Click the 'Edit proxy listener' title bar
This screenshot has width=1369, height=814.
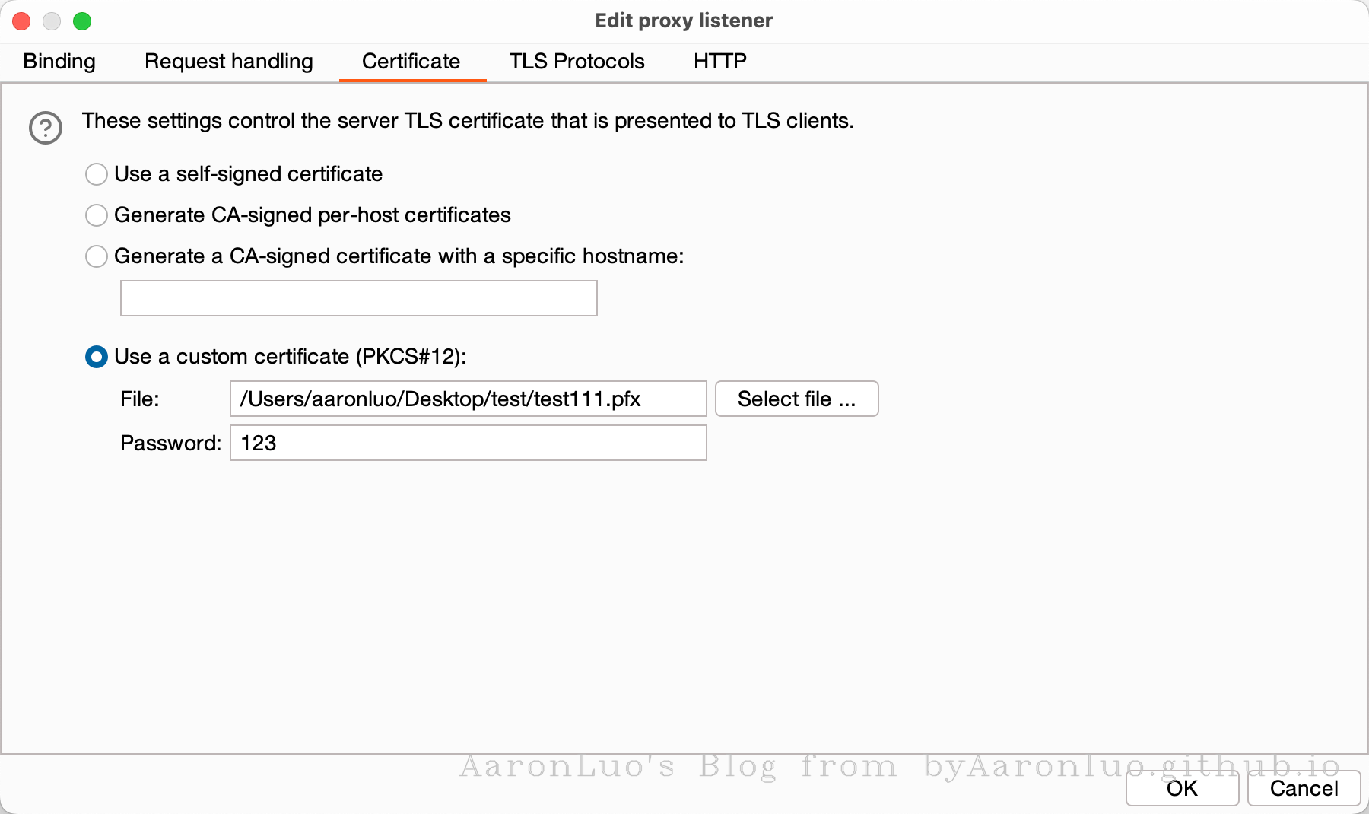pos(683,21)
